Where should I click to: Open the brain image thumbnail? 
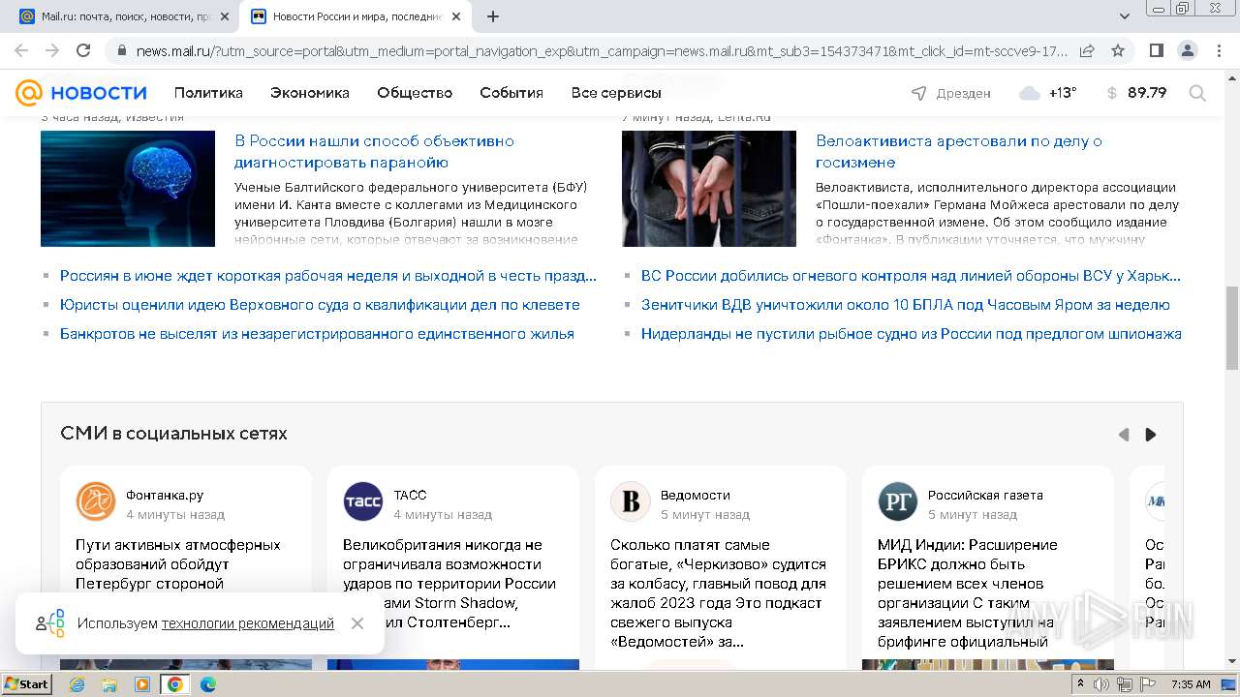(128, 189)
